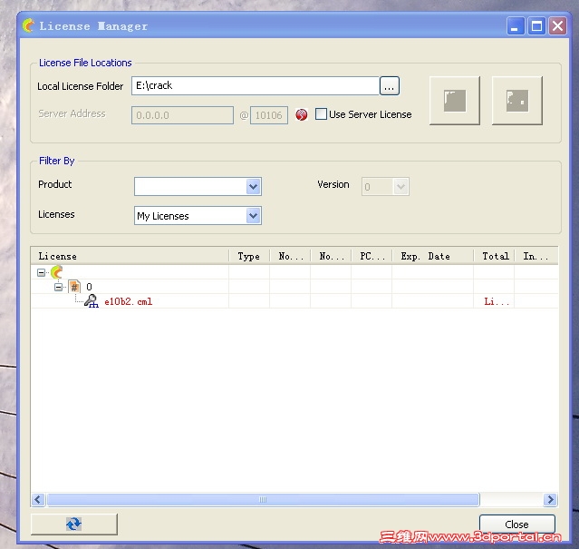Enable the Use Server License checkbox
The image size is (579, 549).
coord(321,114)
